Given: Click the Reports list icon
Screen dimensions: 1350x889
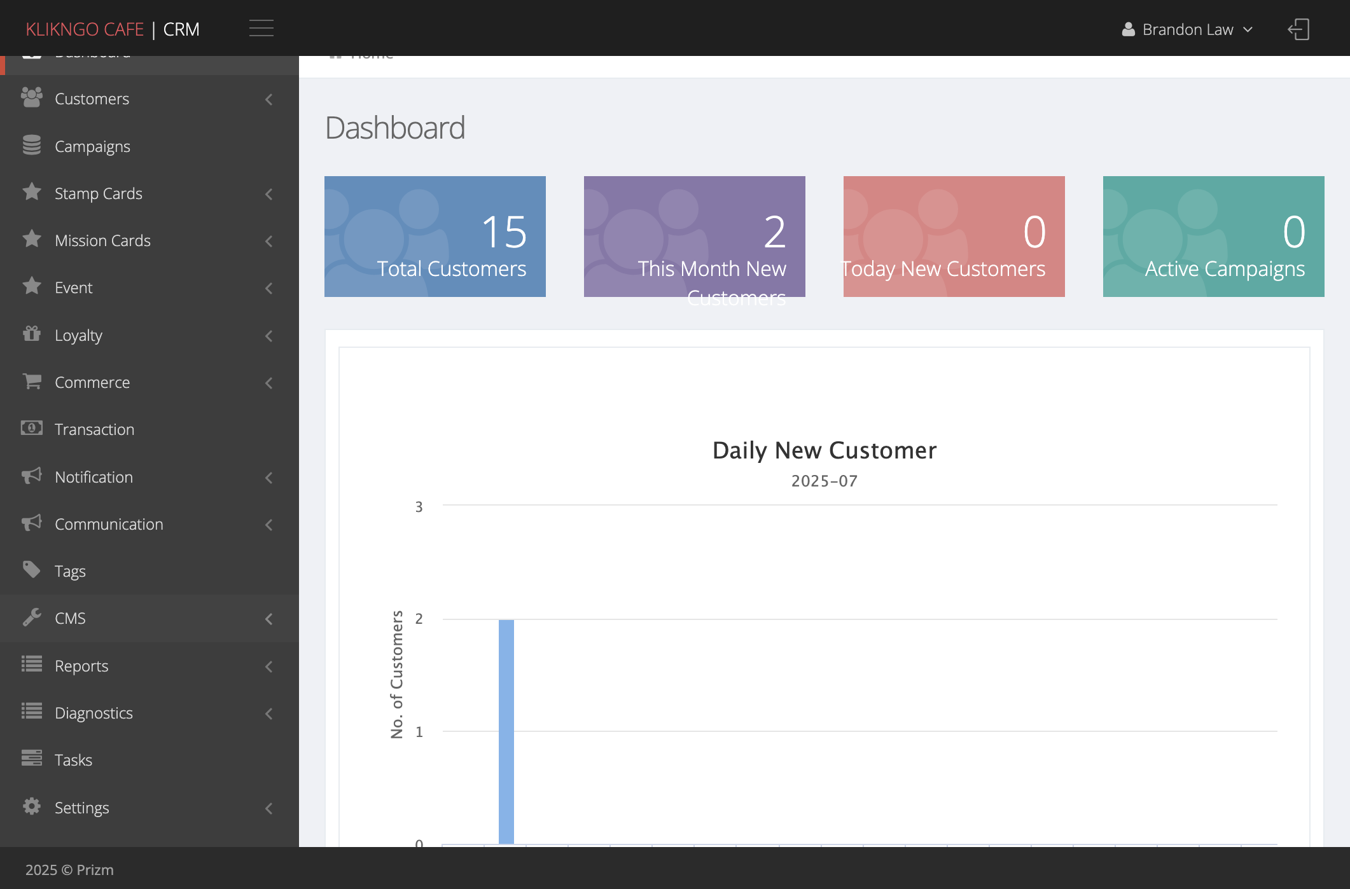Looking at the screenshot, I should pos(32,664).
